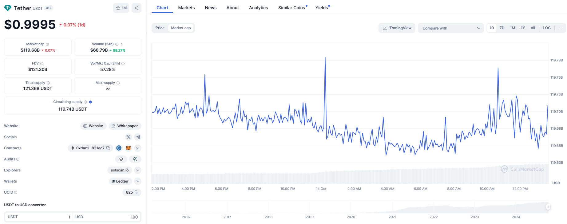Switch chart to Market cap view
Image resolution: width=567 pixels, height=224 pixels.
tap(181, 28)
